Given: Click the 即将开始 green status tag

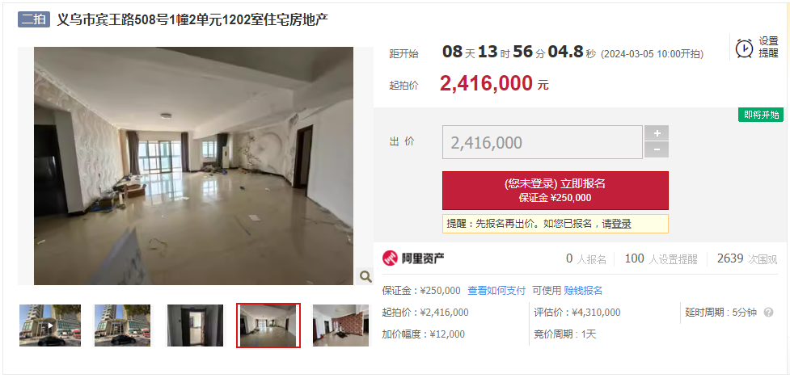Looking at the screenshot, I should point(761,115).
